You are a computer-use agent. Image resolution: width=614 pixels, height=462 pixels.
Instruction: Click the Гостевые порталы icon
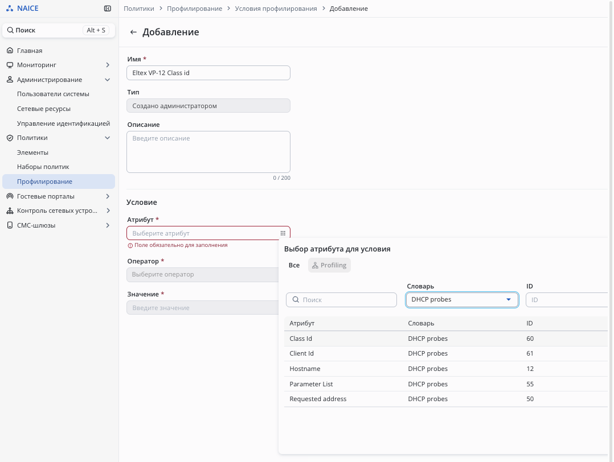[10, 196]
